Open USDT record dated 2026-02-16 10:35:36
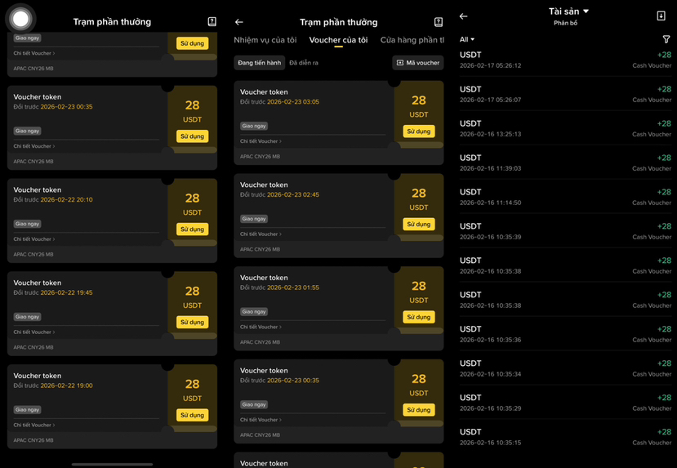This screenshot has height=468, width=677. pyautogui.click(x=565, y=334)
